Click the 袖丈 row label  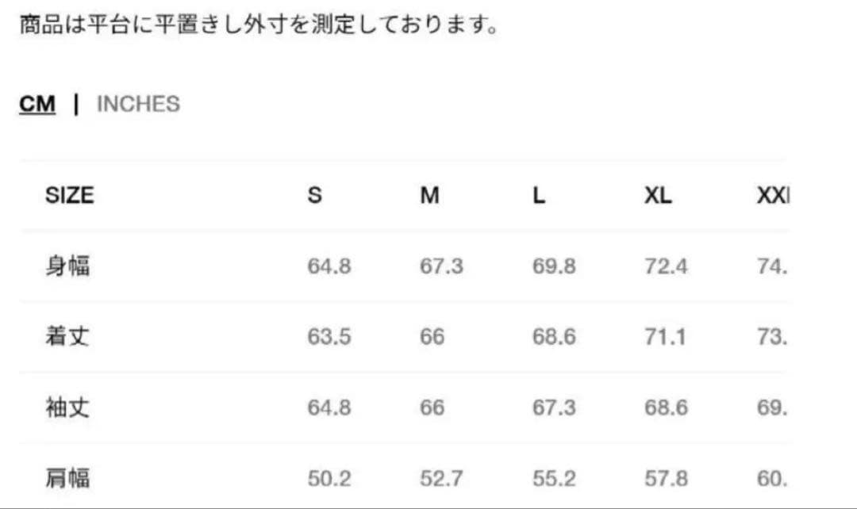click(x=67, y=408)
